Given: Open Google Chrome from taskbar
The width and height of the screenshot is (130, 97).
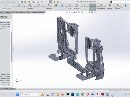Looking at the screenshot, I should pyautogui.click(x=83, y=94).
